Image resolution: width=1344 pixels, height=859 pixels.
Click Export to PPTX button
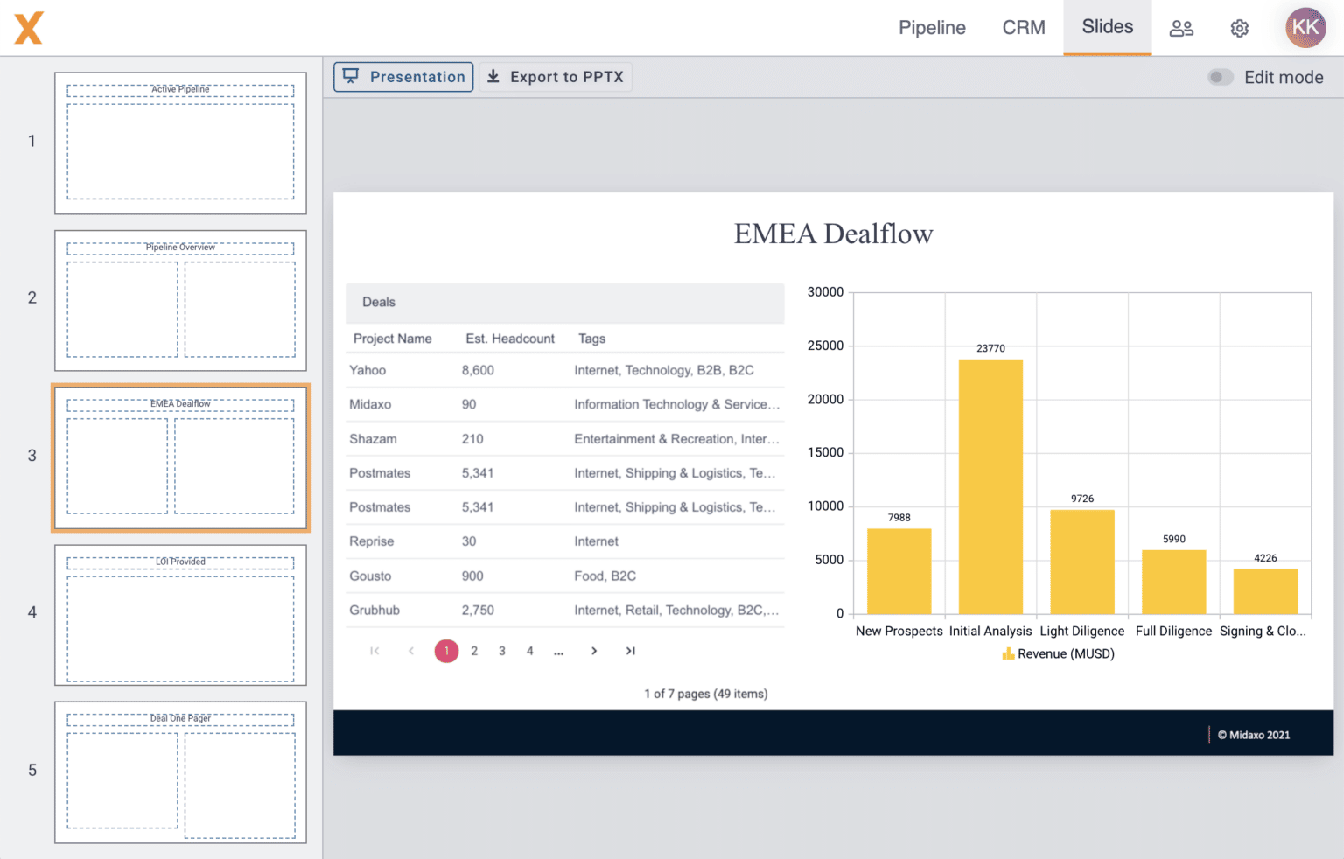(556, 77)
